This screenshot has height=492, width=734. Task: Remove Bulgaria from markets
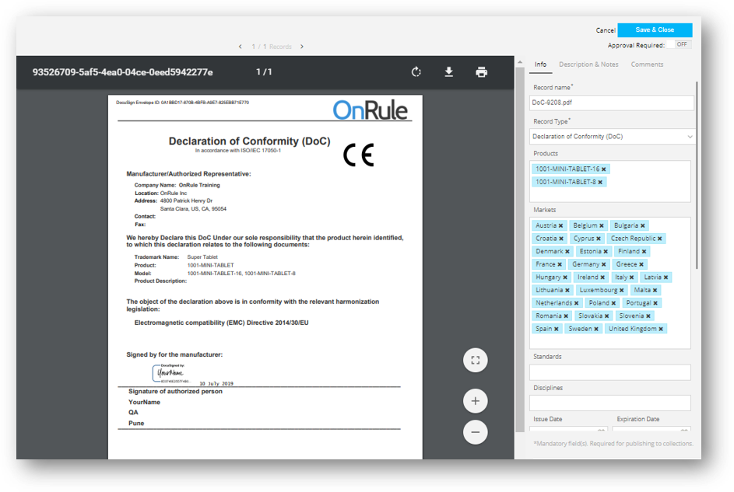pyautogui.click(x=643, y=225)
